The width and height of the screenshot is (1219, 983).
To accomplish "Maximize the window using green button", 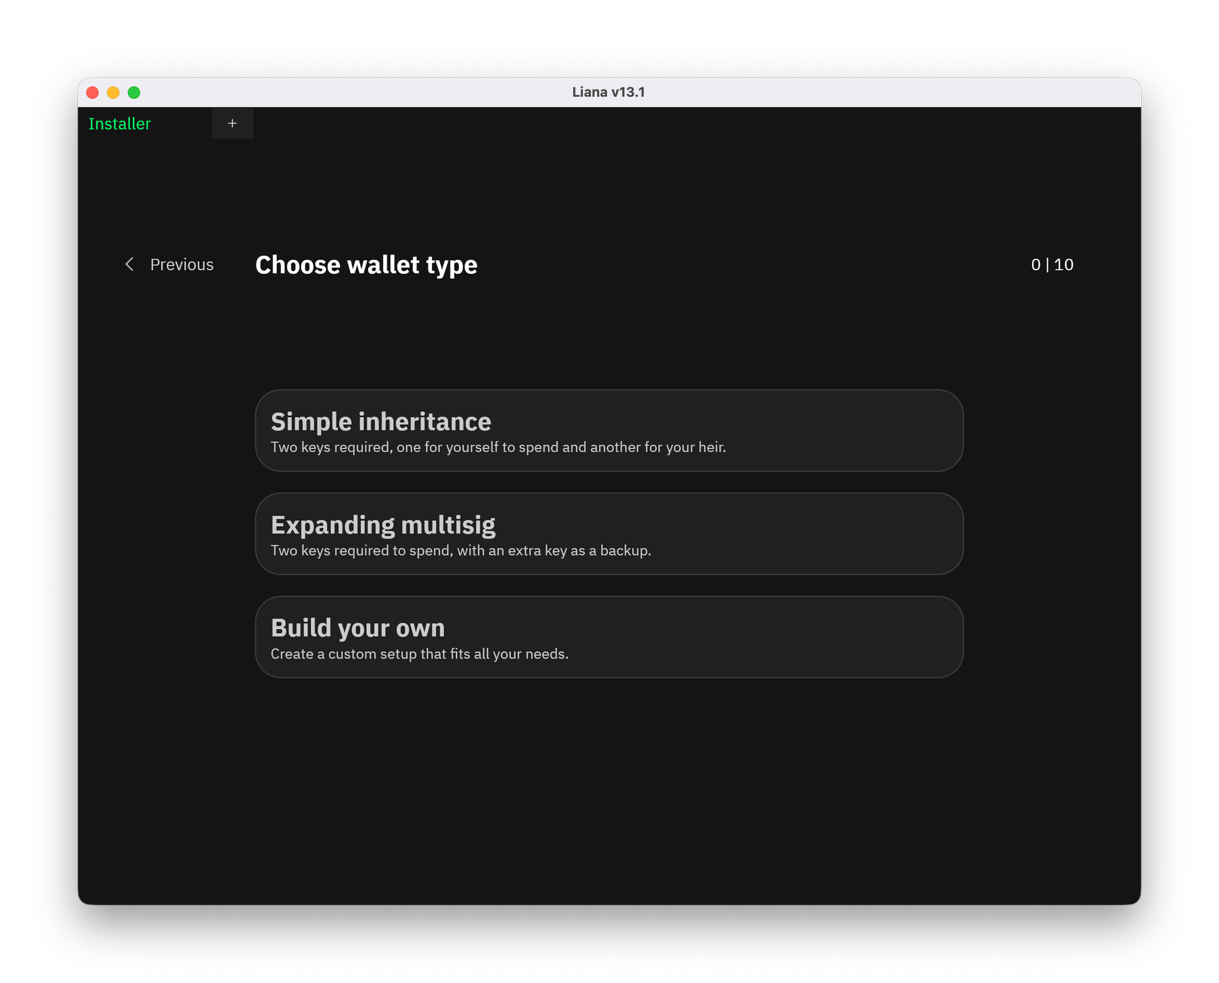I will coord(134,92).
